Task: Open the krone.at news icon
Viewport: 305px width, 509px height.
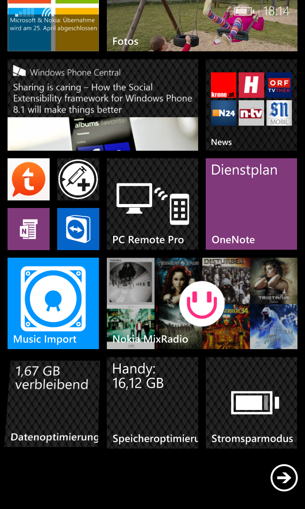Action: (224, 85)
